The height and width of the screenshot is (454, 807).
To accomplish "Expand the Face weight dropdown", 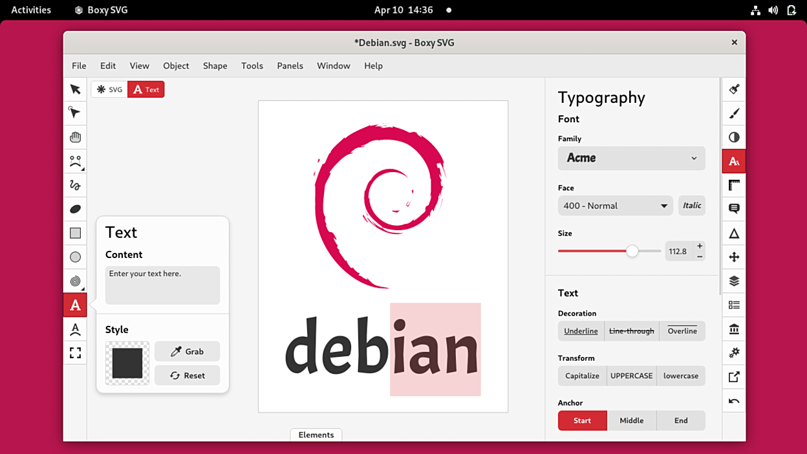I will (x=615, y=205).
